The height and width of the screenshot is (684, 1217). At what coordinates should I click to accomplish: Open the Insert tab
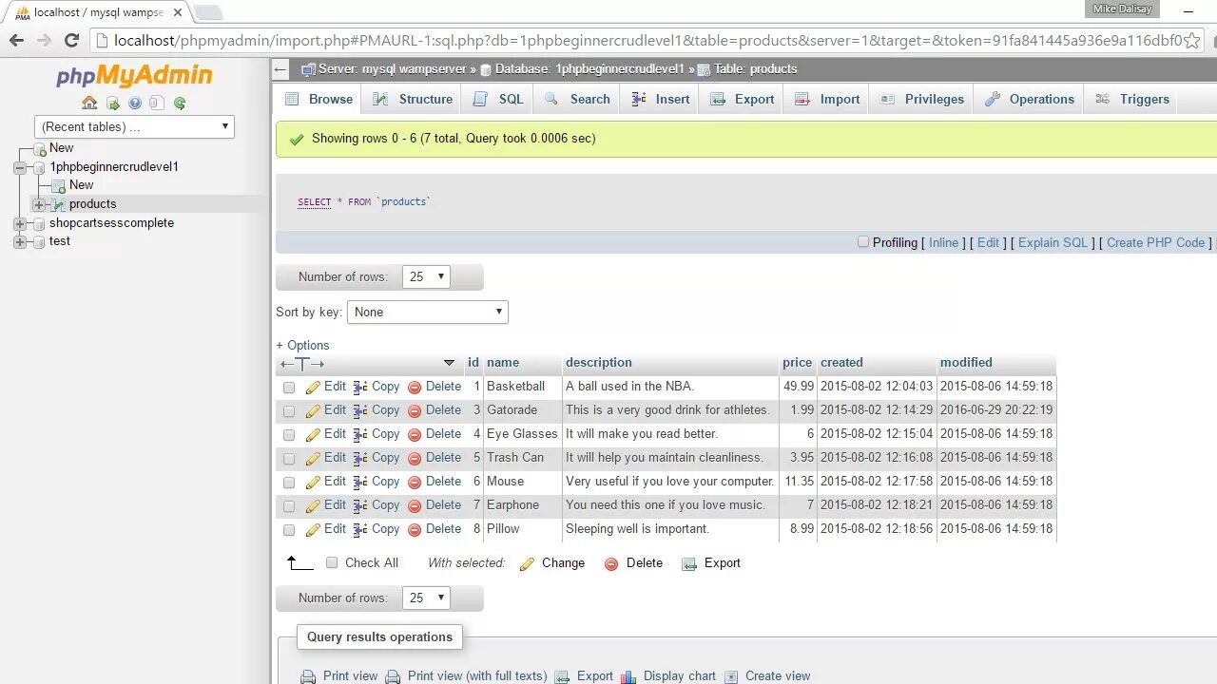661,99
